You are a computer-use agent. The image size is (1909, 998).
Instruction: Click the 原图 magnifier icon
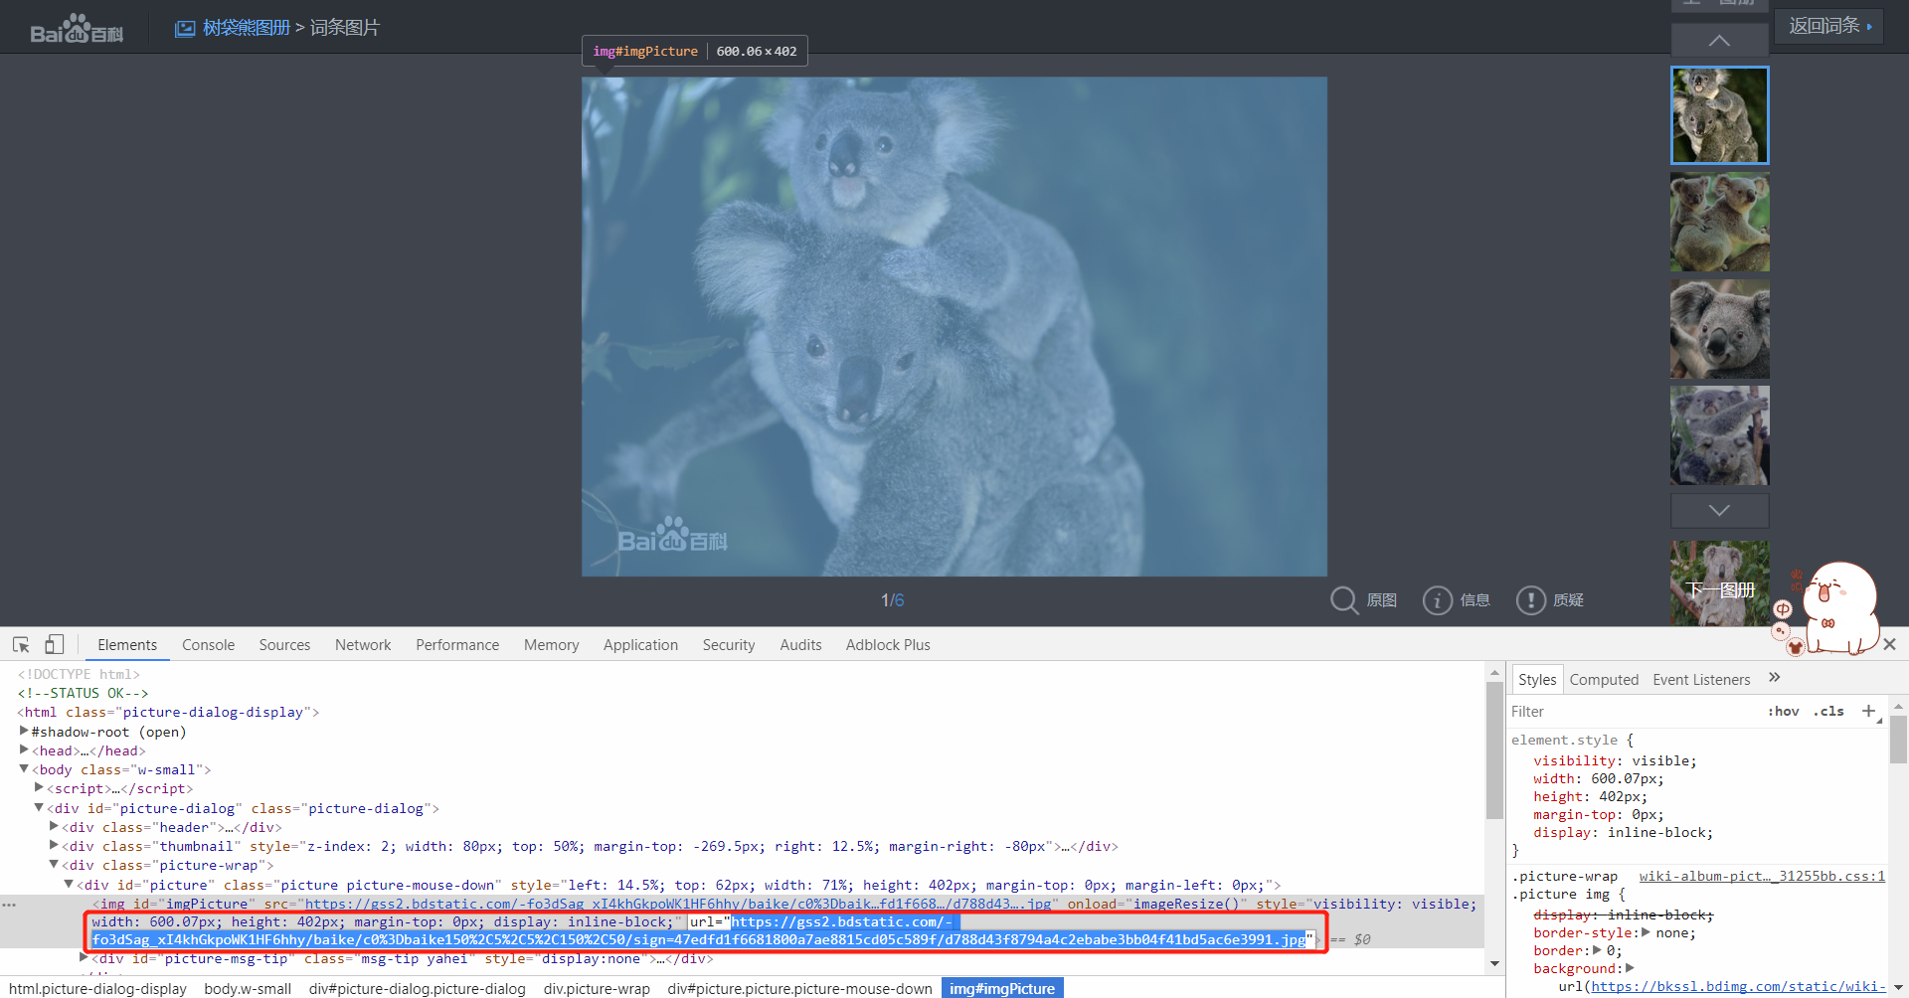(x=1344, y=600)
